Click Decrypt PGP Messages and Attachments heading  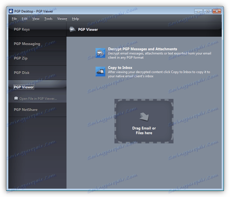pyautogui.click(x=143, y=49)
